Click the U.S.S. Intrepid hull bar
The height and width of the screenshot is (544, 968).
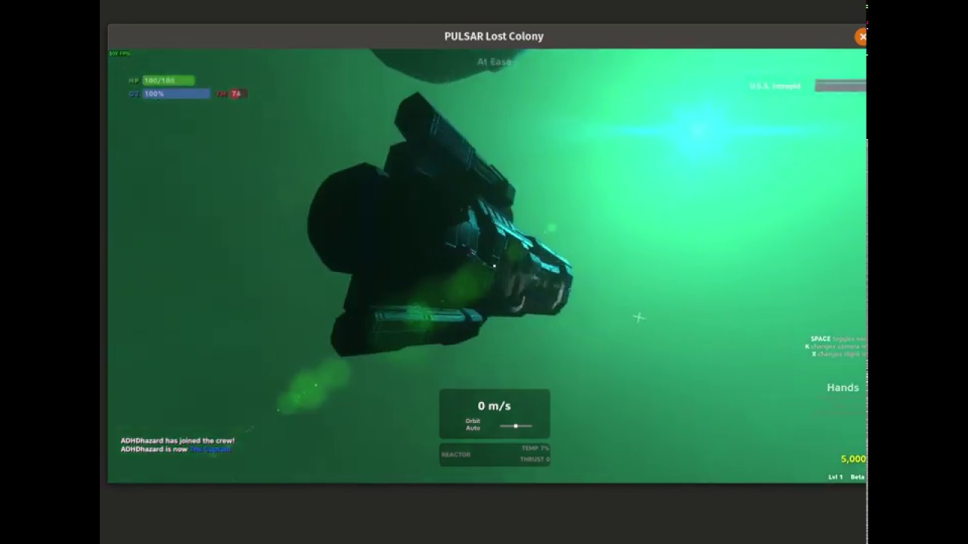tap(840, 86)
